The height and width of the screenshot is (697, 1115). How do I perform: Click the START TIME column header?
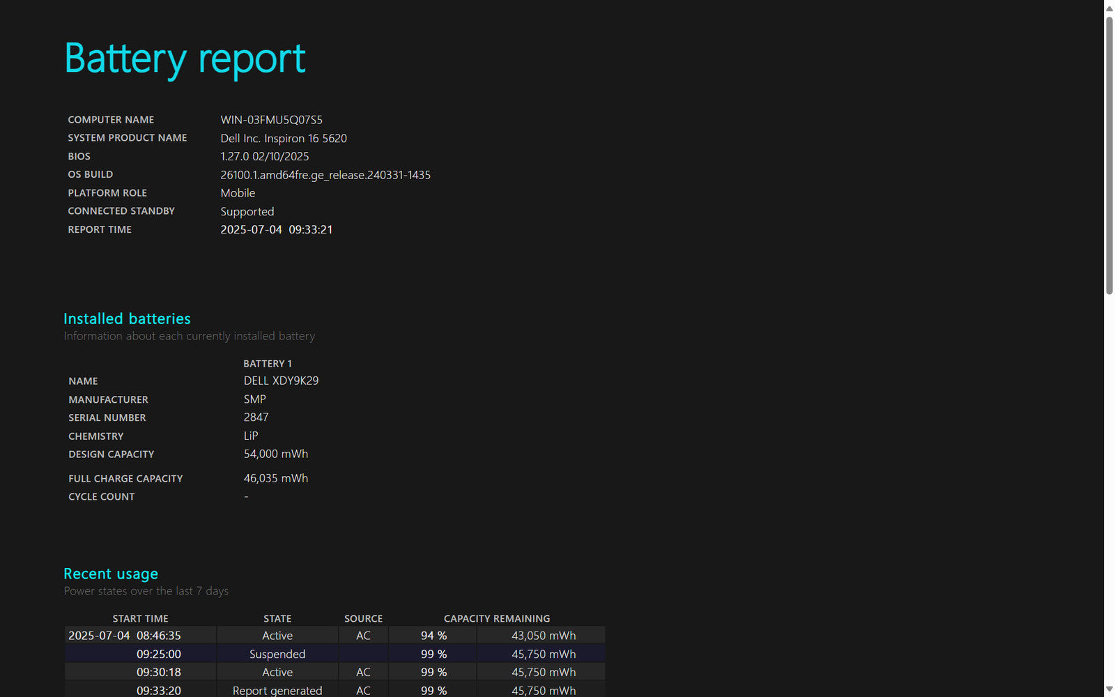(140, 618)
